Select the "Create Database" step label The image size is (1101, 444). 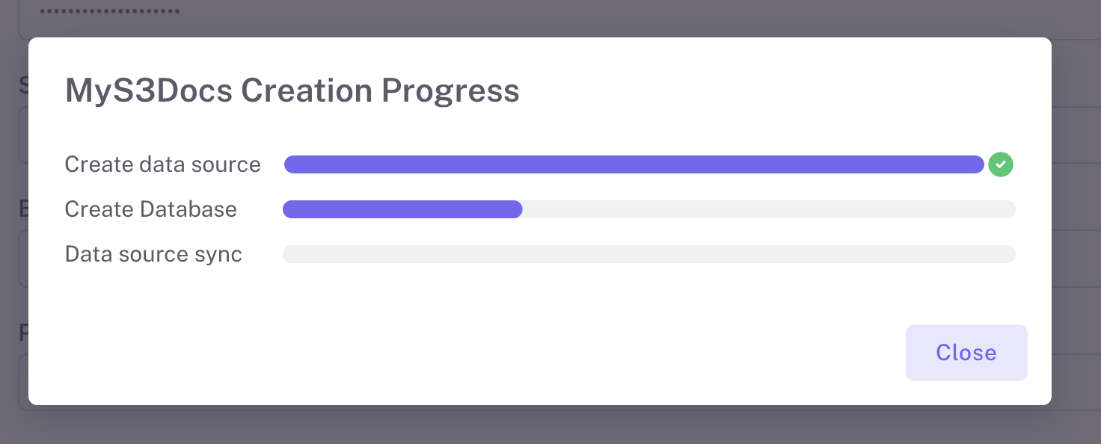tap(150, 209)
